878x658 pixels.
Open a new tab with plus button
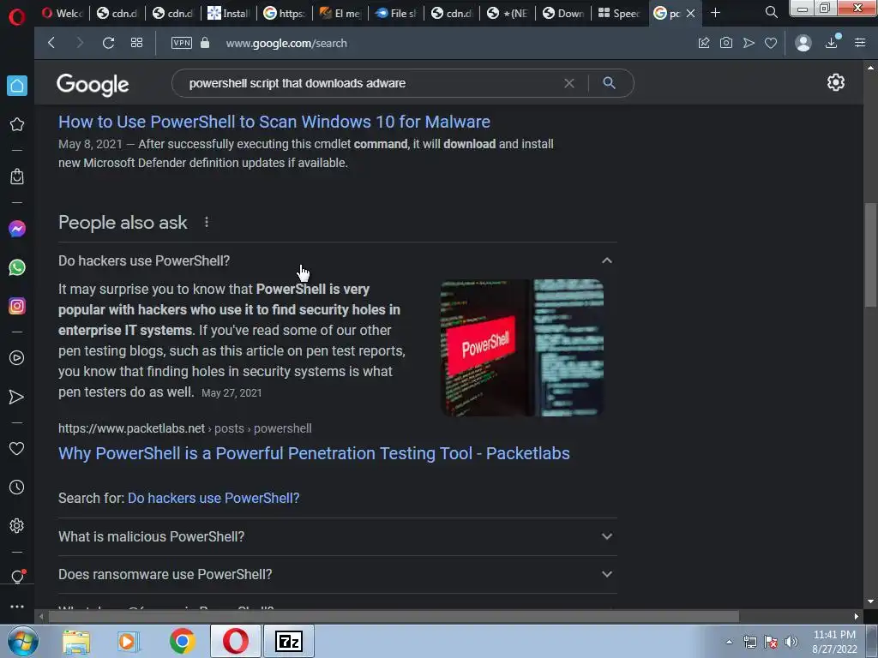point(715,13)
